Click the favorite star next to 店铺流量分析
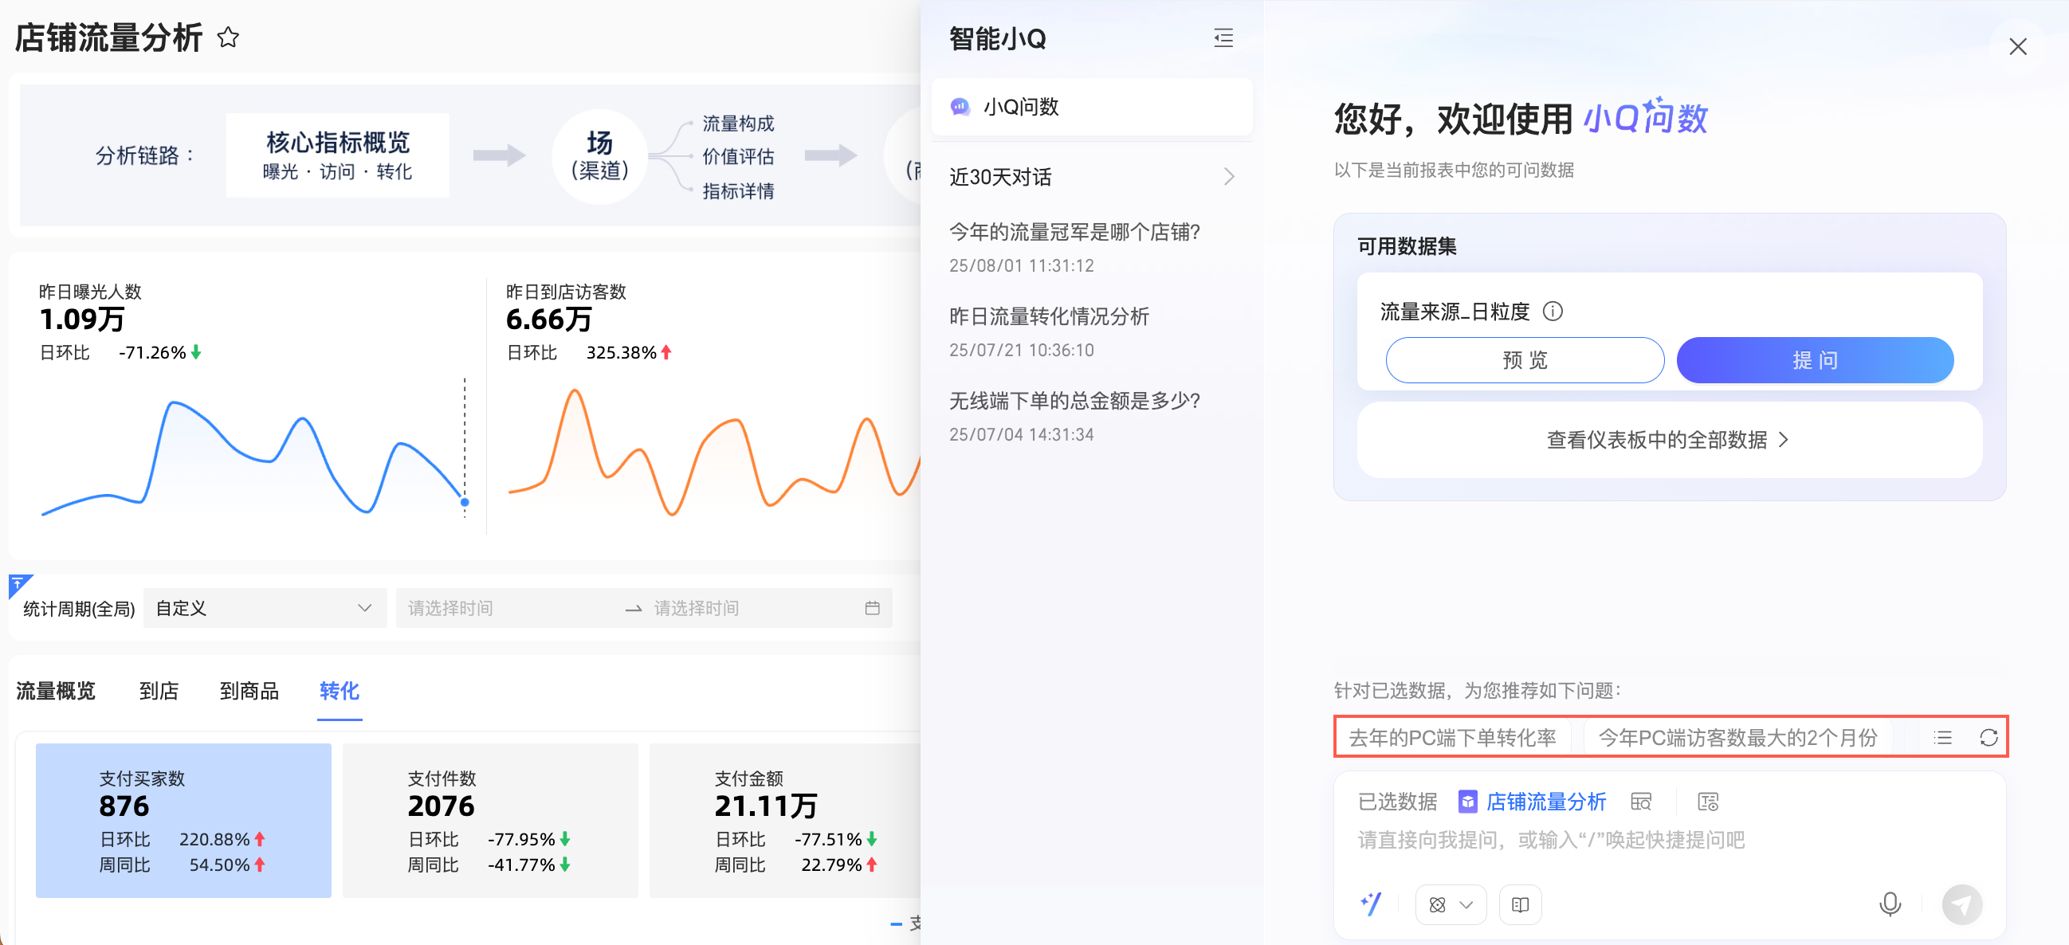Viewport: 2069px width, 945px height. [x=228, y=37]
